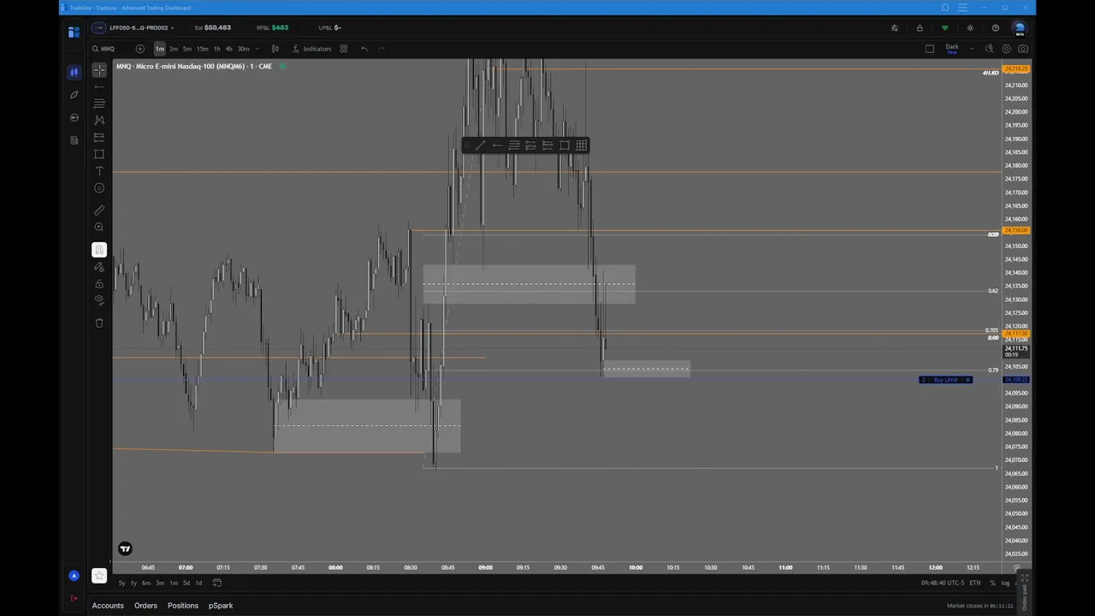The image size is (1095, 616).
Task: Toggle the trading lock icon
Action: (920, 27)
